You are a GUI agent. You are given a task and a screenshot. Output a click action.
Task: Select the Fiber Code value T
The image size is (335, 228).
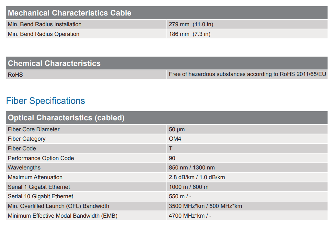[x=171, y=148]
